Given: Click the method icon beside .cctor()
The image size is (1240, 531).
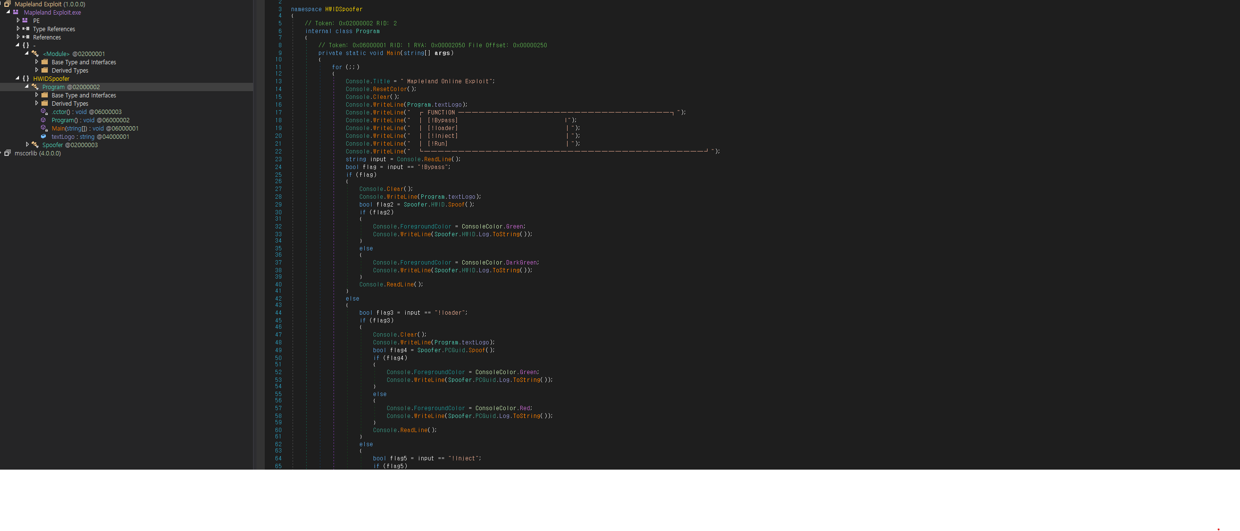Looking at the screenshot, I should (44, 112).
